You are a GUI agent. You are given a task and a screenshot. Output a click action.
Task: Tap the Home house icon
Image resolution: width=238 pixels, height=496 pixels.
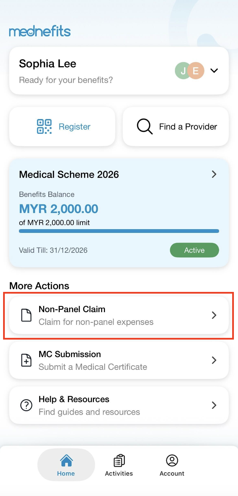point(66,461)
